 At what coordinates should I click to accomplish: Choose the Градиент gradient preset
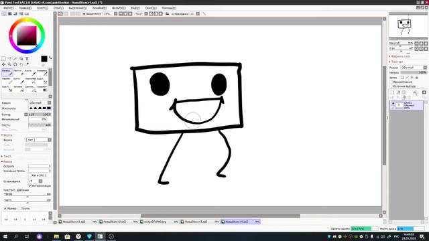click(x=42, y=88)
